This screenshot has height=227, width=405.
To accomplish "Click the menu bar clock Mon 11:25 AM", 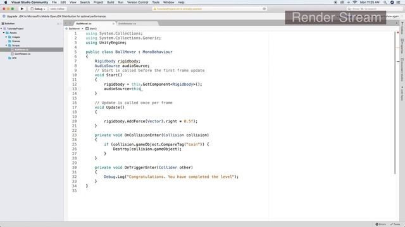I will pos(370,2).
